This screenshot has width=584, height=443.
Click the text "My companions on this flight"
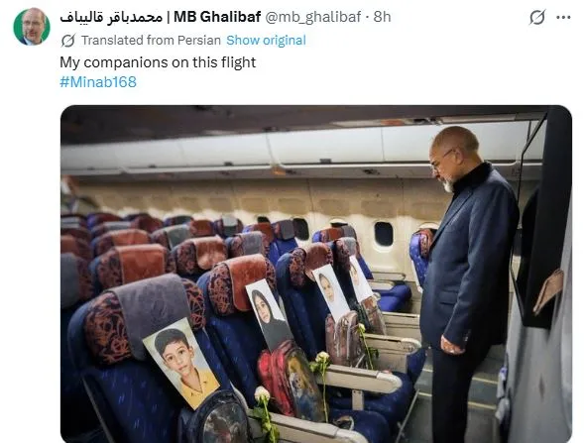(x=158, y=62)
